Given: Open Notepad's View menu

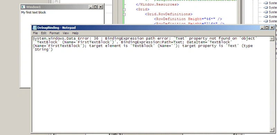Looking at the screenshot, I should click(x=66, y=33).
